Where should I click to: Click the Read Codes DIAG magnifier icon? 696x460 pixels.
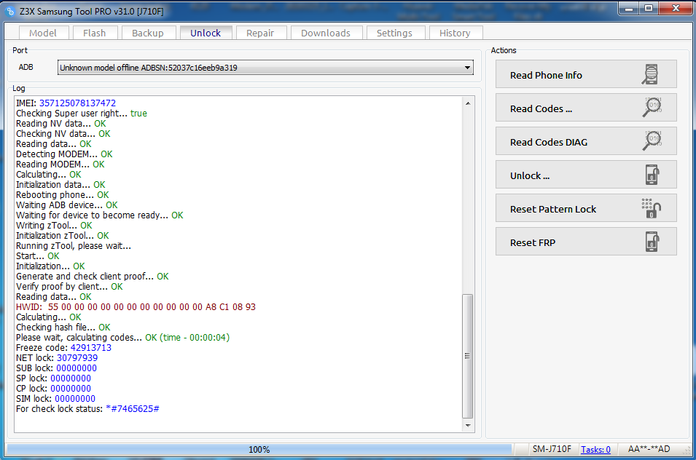click(x=652, y=141)
